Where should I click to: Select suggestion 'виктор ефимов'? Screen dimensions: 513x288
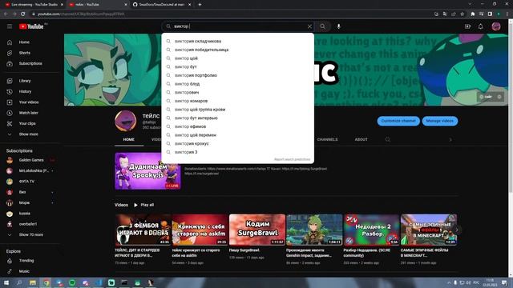pos(237,126)
